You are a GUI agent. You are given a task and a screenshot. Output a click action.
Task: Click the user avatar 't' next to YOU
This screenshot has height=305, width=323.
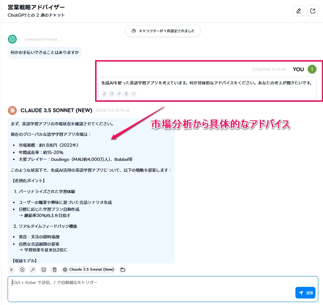click(x=312, y=69)
